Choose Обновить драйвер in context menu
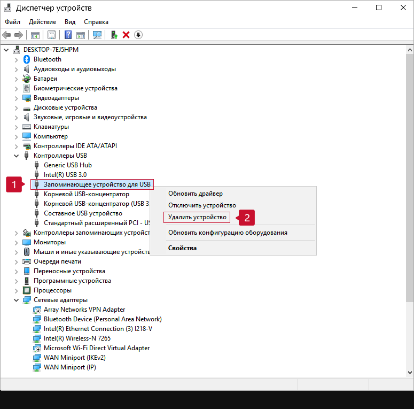 pyautogui.click(x=196, y=194)
